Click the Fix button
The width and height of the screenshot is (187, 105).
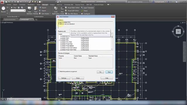(x=100, y=72)
